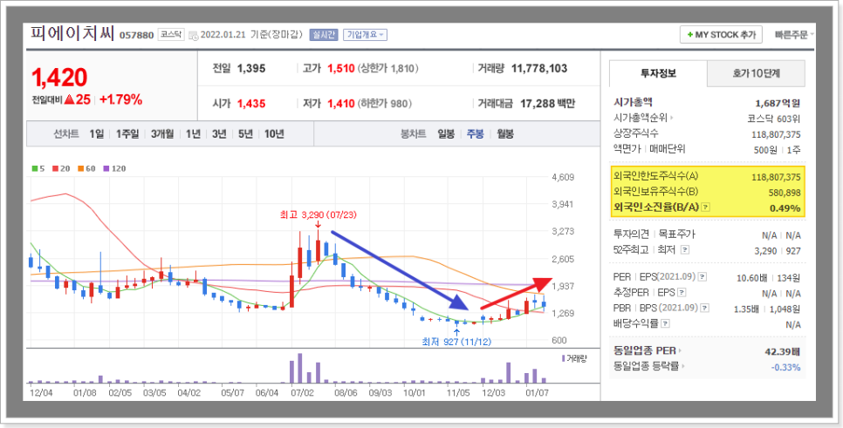Click the 거래량 11,778,103 value
Viewport: 843px width, 428px height.
pos(539,69)
